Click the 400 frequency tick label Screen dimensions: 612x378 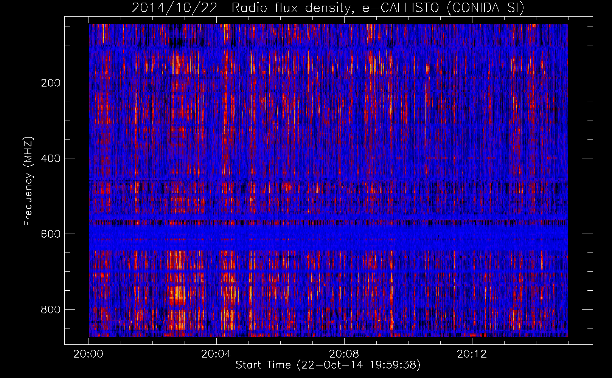(x=51, y=158)
